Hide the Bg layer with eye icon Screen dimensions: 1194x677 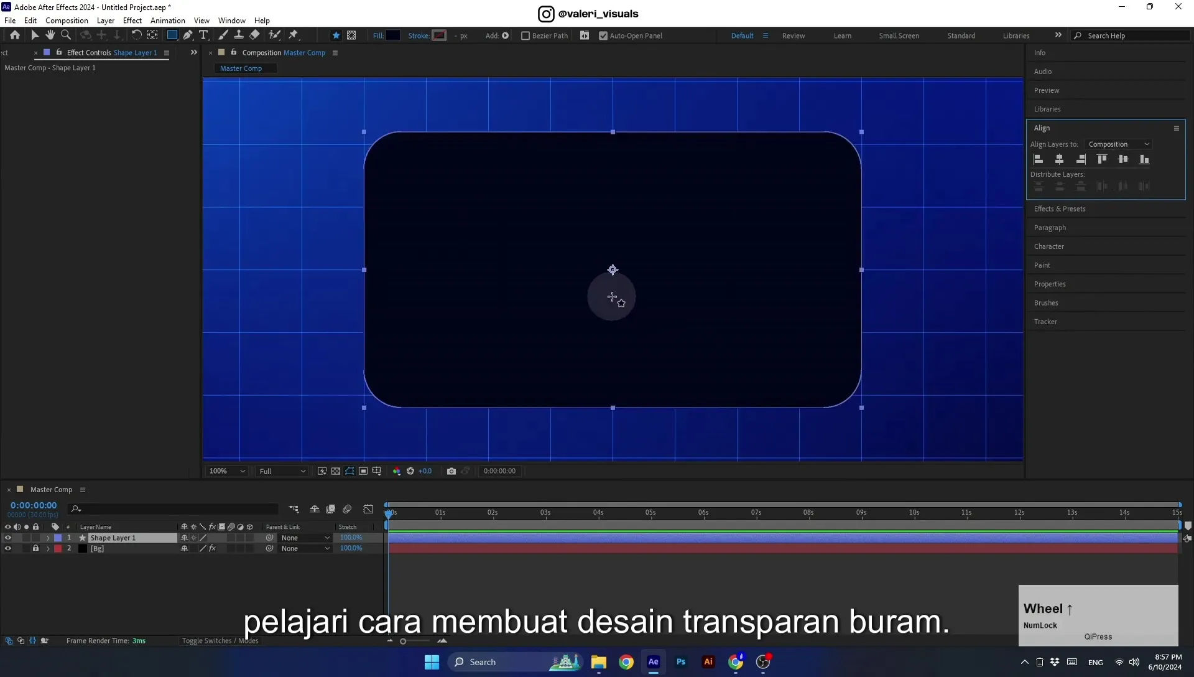click(x=8, y=549)
